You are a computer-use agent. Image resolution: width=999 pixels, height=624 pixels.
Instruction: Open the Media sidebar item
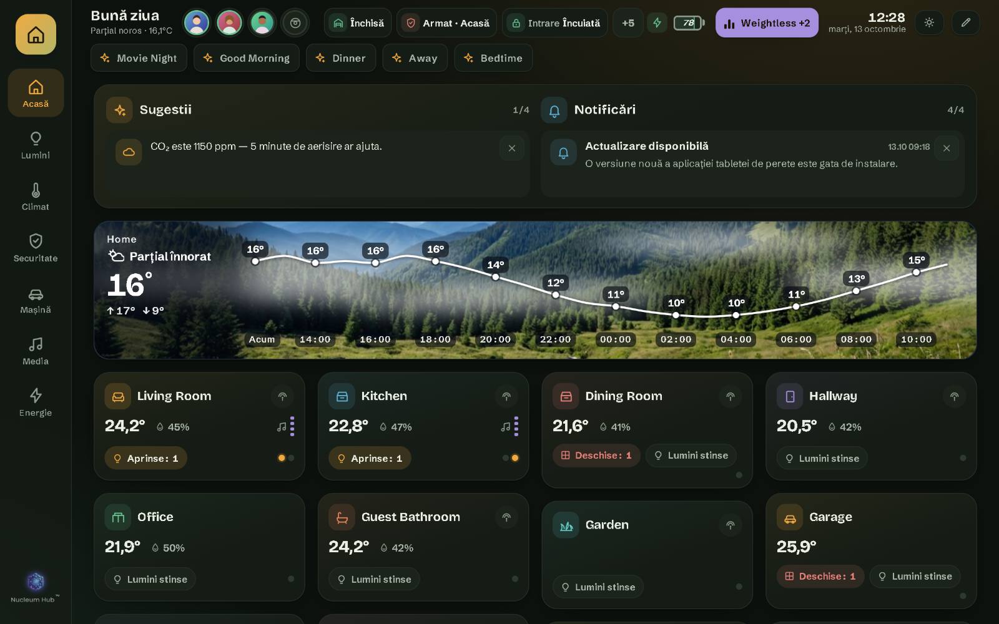[x=36, y=351]
